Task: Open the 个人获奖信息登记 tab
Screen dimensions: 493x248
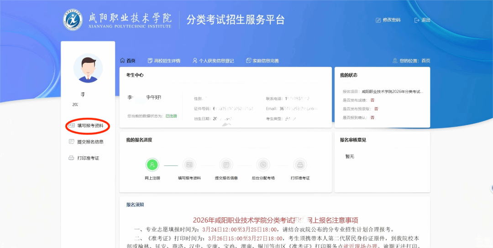Action: pos(213,61)
